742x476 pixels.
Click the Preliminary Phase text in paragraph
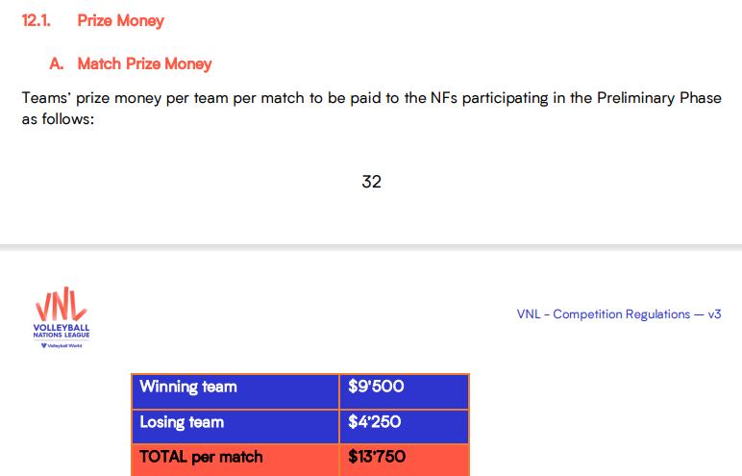pos(659,98)
